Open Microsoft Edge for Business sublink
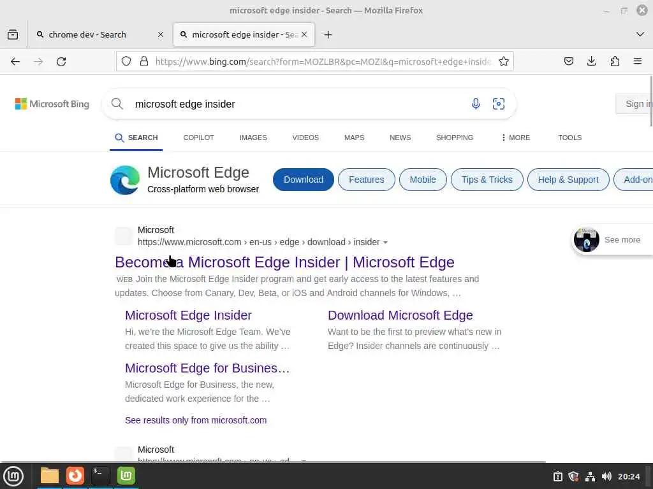 (x=207, y=368)
